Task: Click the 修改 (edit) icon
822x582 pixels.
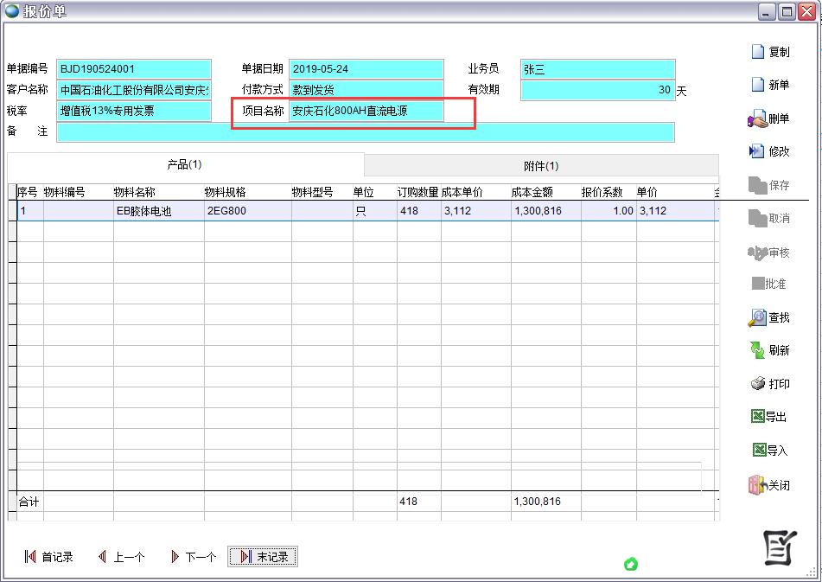Action: pos(758,151)
